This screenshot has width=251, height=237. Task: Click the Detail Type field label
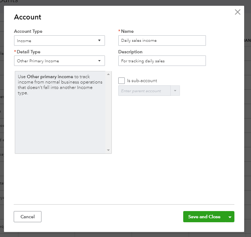pos(28,52)
